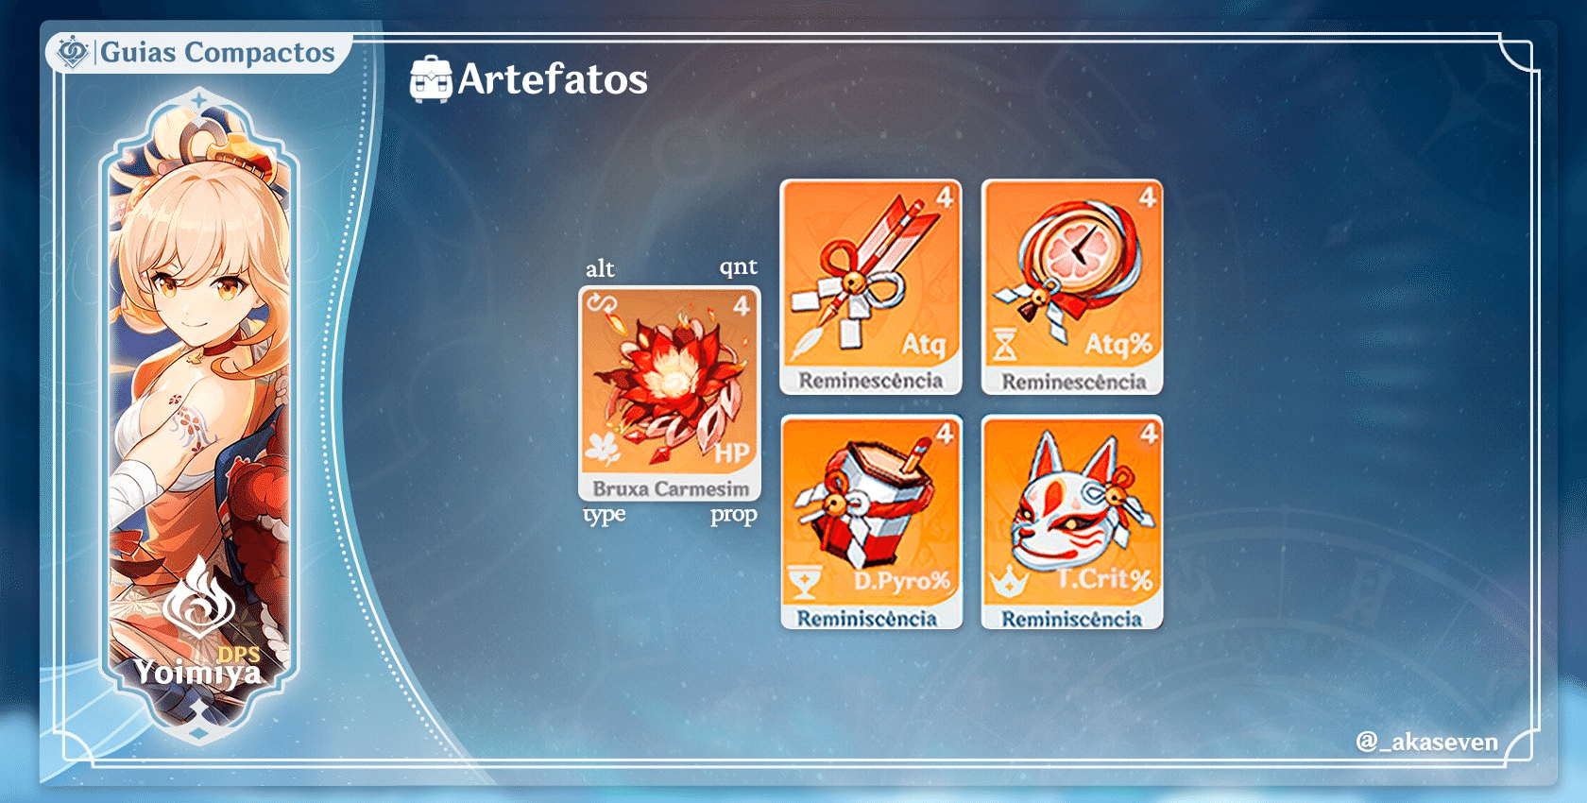The width and height of the screenshot is (1587, 803).
Task: Click the Artefatos heading text
Action: (553, 79)
